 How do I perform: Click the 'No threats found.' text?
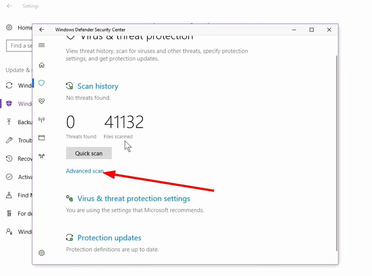click(88, 98)
